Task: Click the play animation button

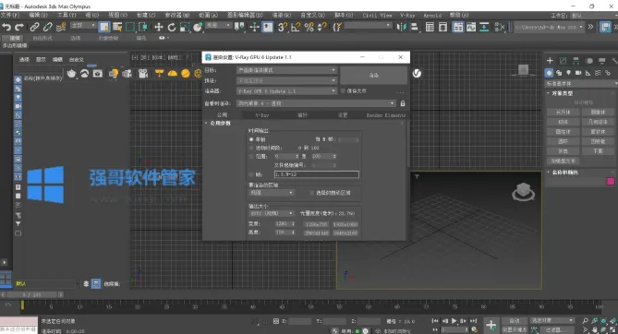Action: coord(454,321)
